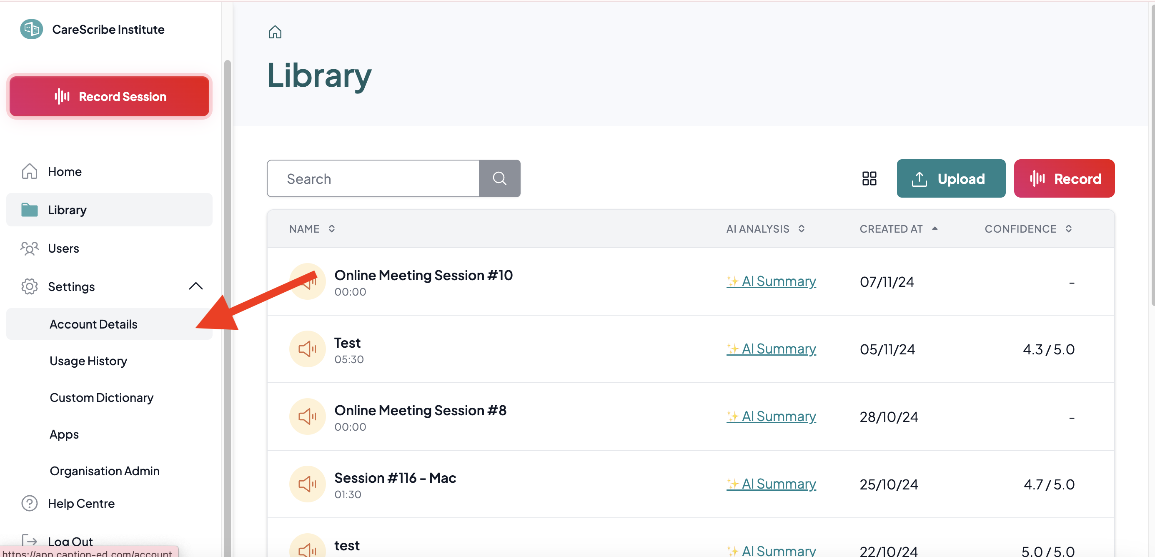
Task: Click into the Search input field
Action: 373,178
